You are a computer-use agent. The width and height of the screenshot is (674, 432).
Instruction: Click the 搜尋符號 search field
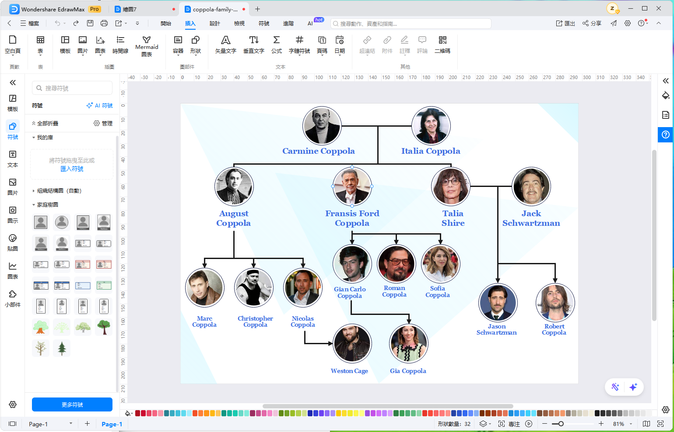click(72, 88)
